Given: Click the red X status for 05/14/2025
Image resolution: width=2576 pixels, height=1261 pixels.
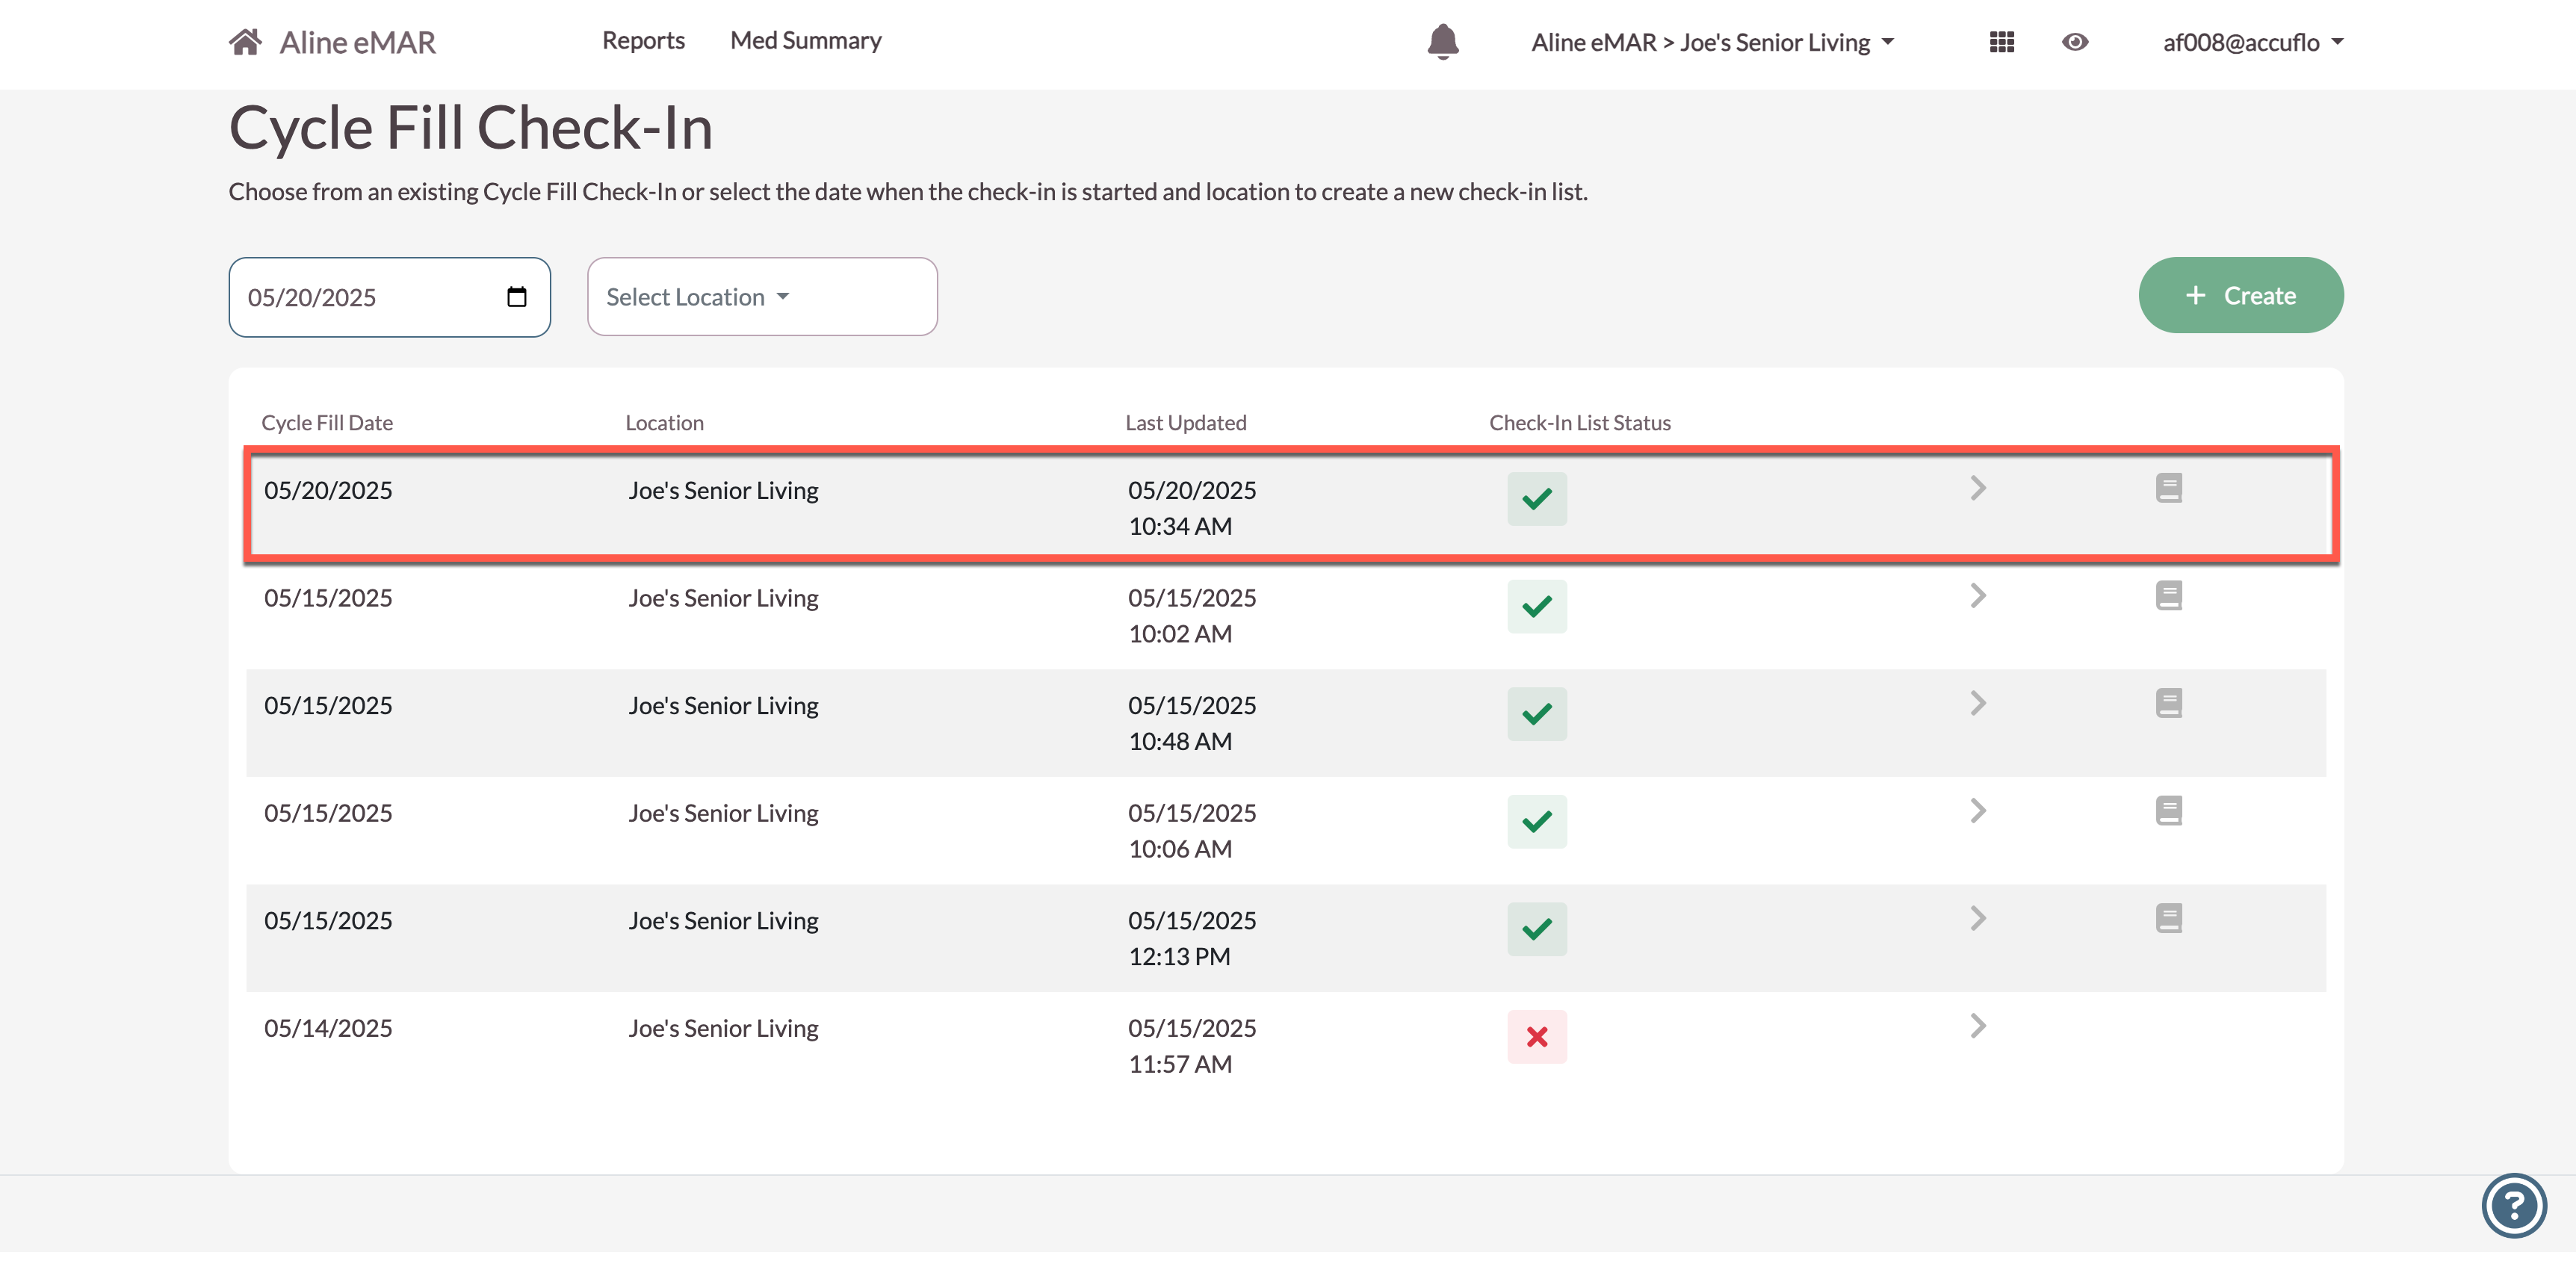Looking at the screenshot, I should pos(1537,1037).
